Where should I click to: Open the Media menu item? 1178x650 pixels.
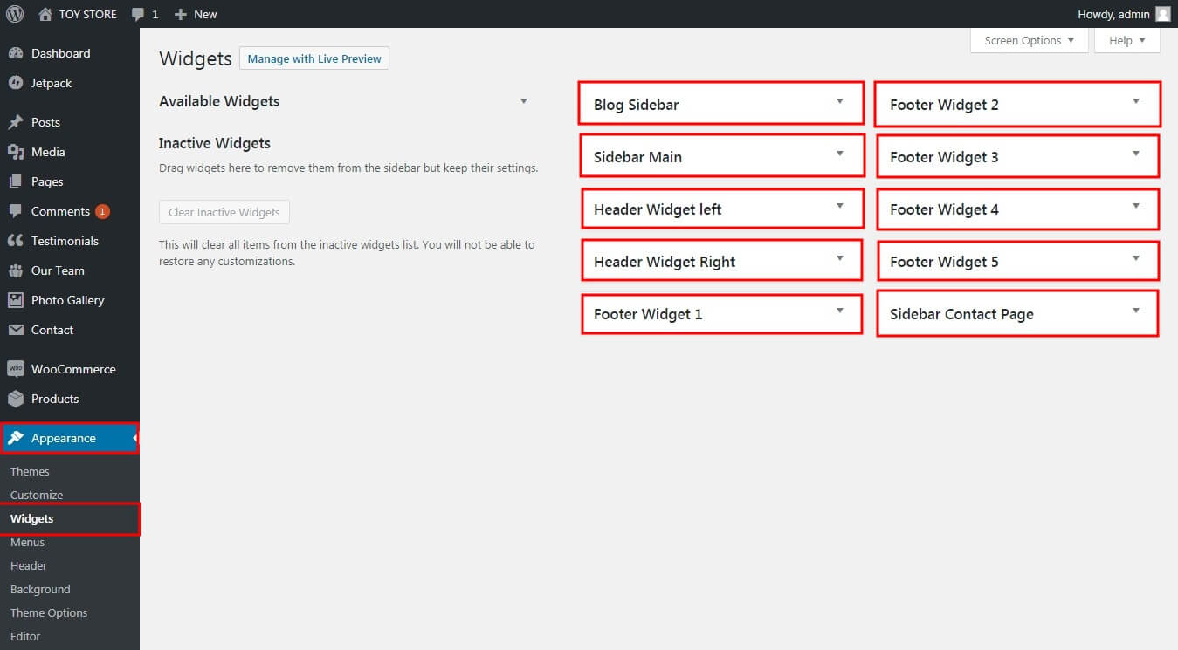point(70,152)
